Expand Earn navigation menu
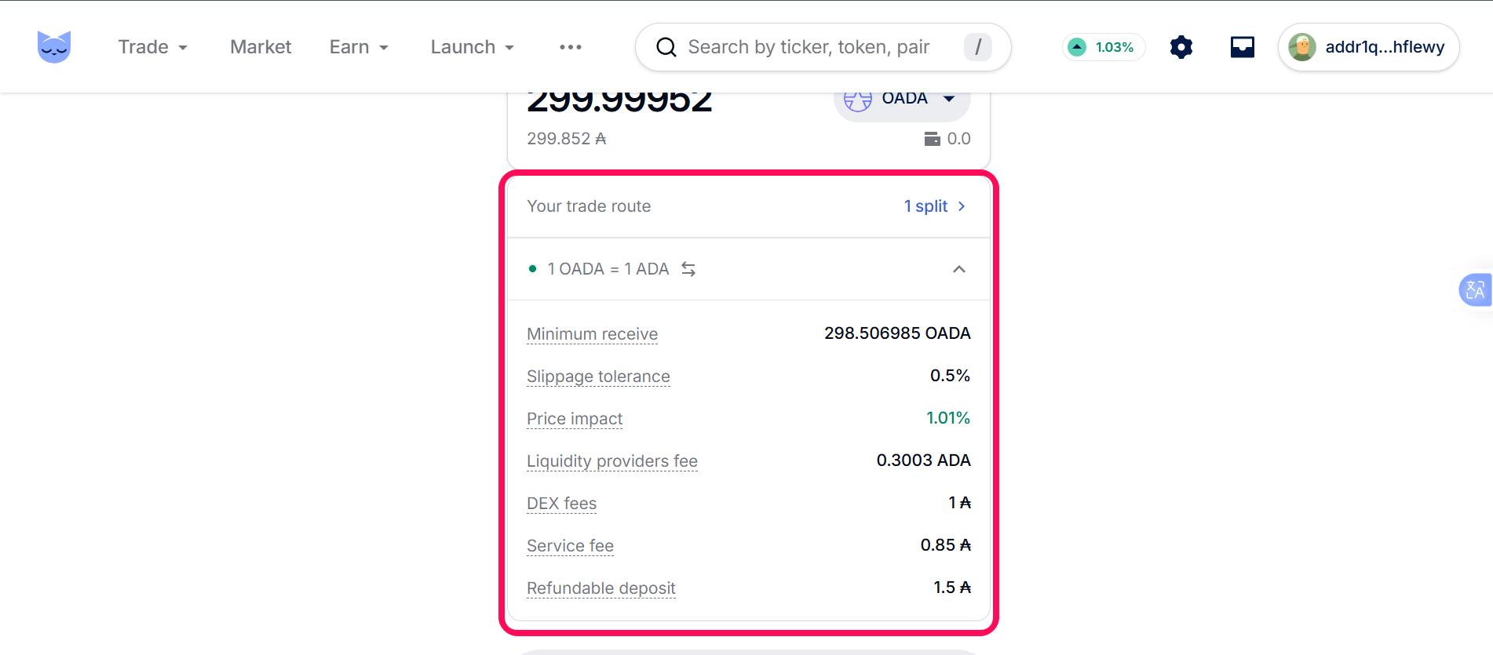 click(x=358, y=47)
